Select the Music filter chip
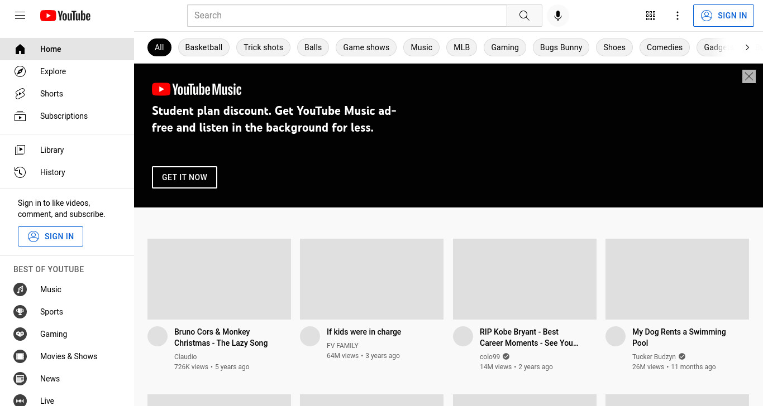The width and height of the screenshot is (763, 406). coord(421,47)
